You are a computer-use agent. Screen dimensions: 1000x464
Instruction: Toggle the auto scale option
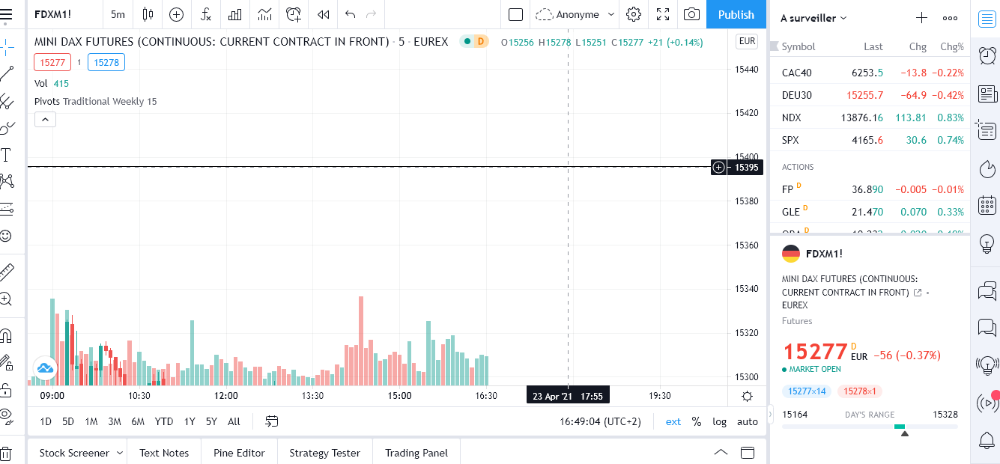tap(747, 421)
